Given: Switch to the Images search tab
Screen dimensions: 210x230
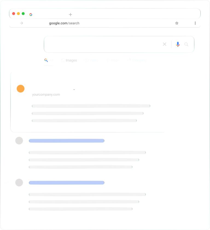Looking at the screenshot, I should tap(69, 60).
